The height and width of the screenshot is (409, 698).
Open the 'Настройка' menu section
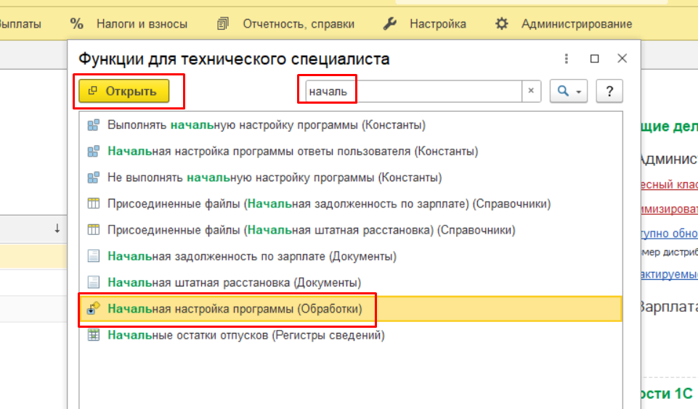424,24
